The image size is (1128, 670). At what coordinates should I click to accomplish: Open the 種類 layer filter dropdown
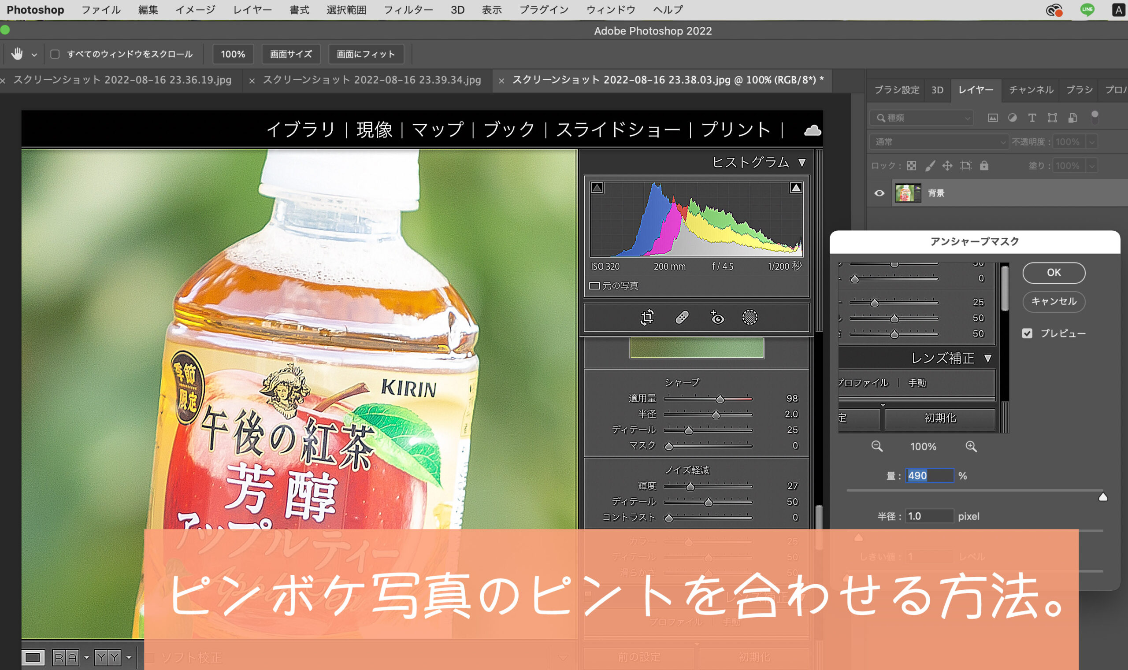(922, 118)
